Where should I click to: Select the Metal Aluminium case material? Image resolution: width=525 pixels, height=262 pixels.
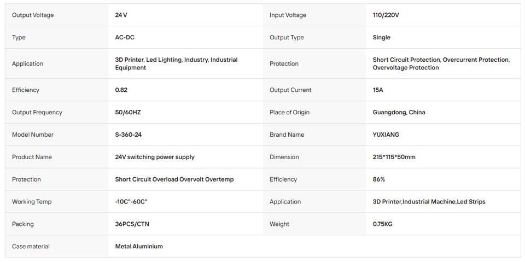[x=139, y=247]
